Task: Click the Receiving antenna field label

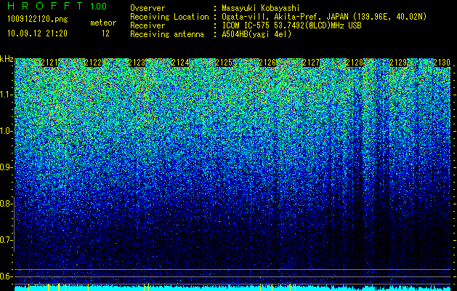Action: 167,34
